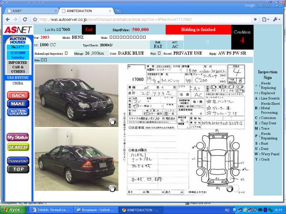Screen dimensions: 286x214
Task: Click the RU language indicator
Action: point(227,210)
